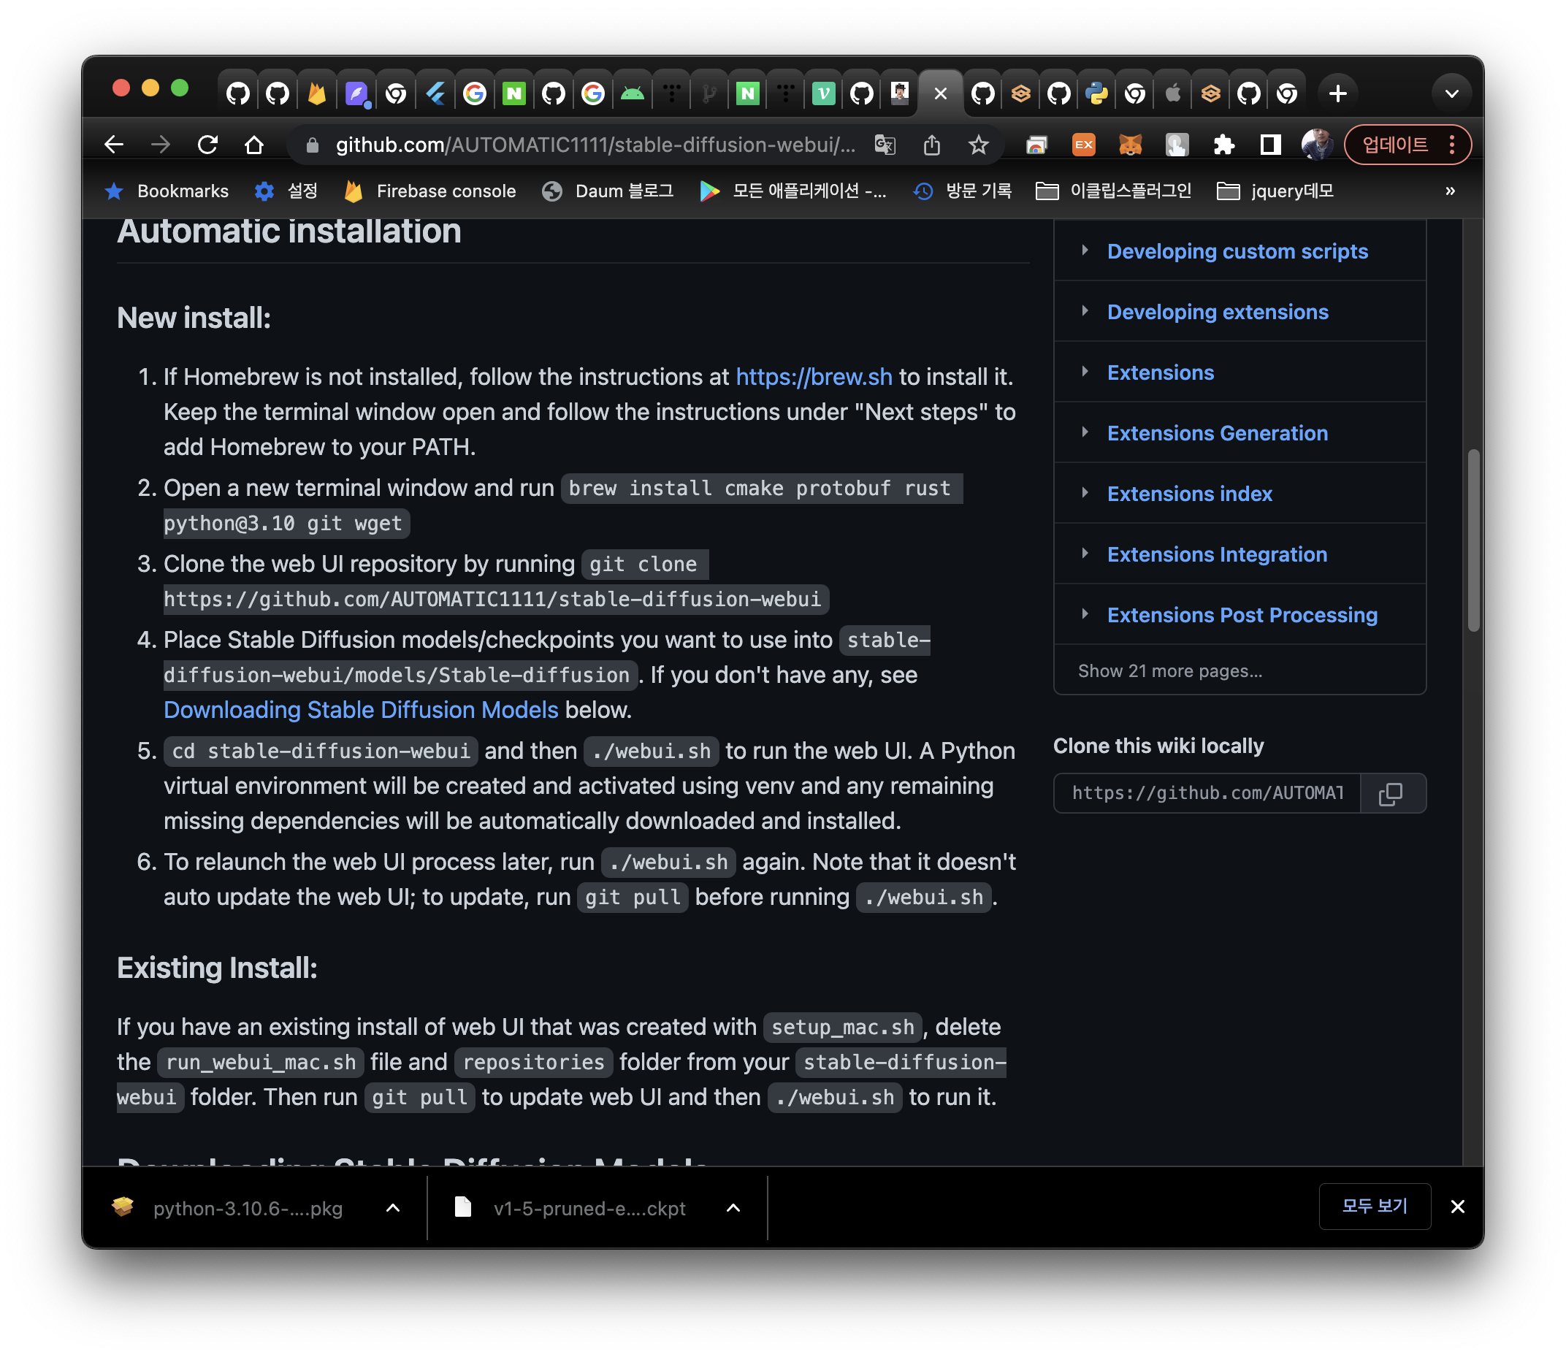Open options arrow for ckpt download

pos(733,1208)
